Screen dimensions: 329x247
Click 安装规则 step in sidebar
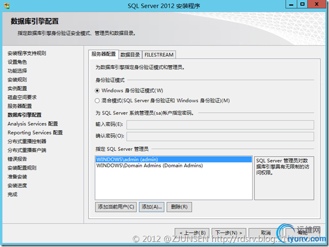click(17, 80)
